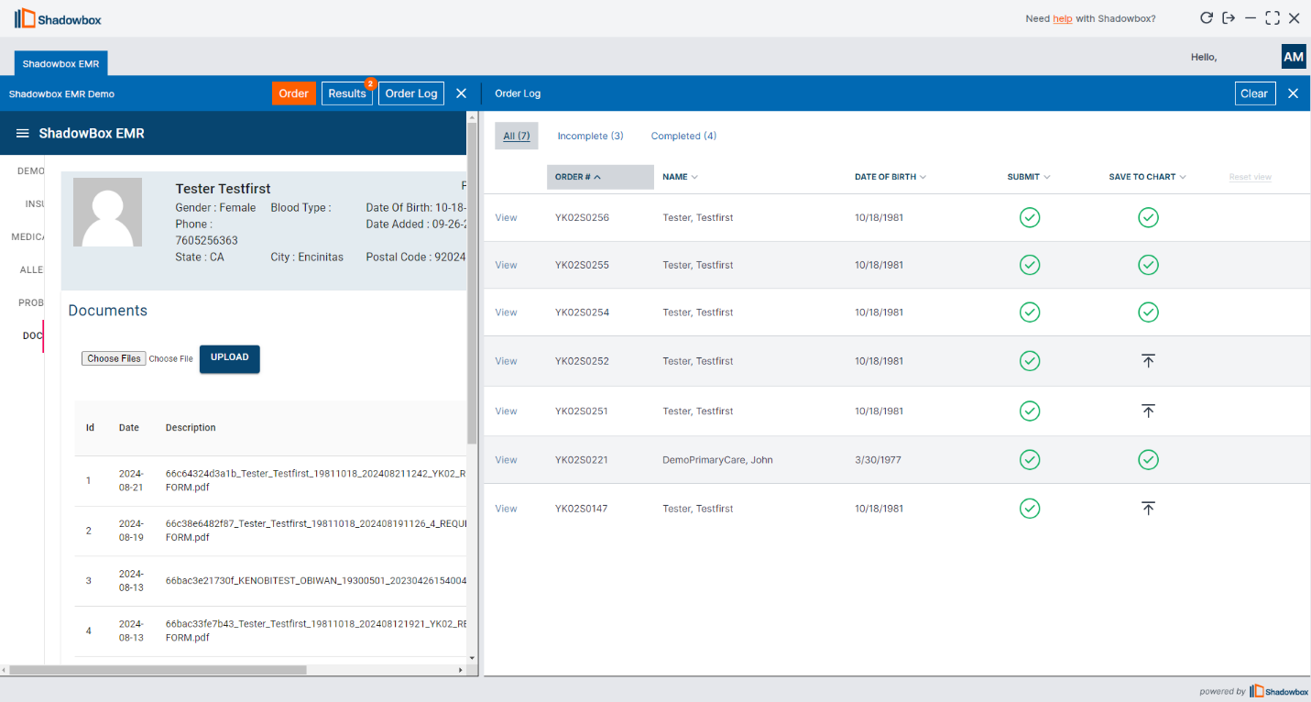Save order YK02S0252 to chart via upload icon
Image resolution: width=1311 pixels, height=702 pixels.
(1148, 361)
